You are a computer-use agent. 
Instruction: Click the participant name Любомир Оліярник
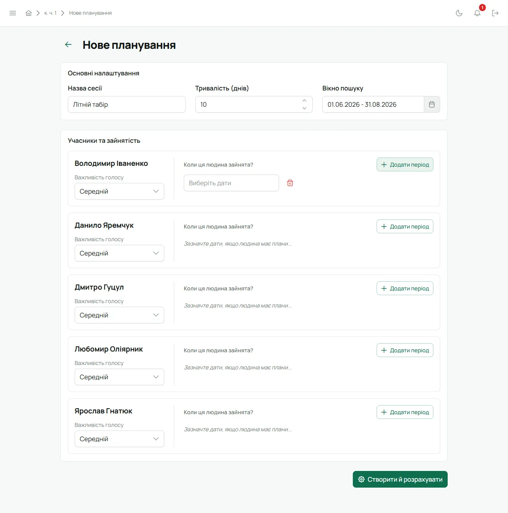pos(109,349)
